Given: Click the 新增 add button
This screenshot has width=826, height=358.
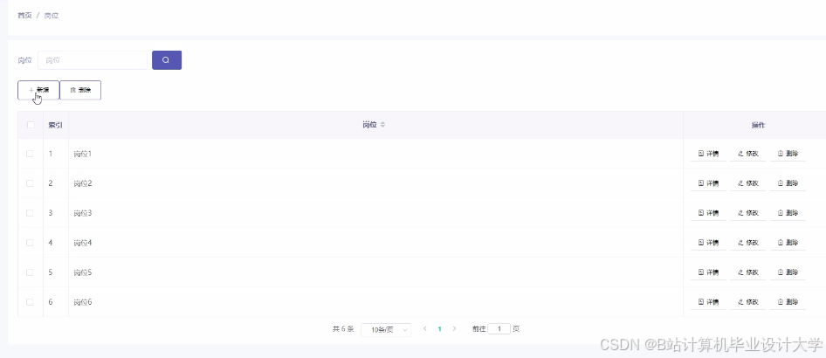Looking at the screenshot, I should [x=38, y=90].
